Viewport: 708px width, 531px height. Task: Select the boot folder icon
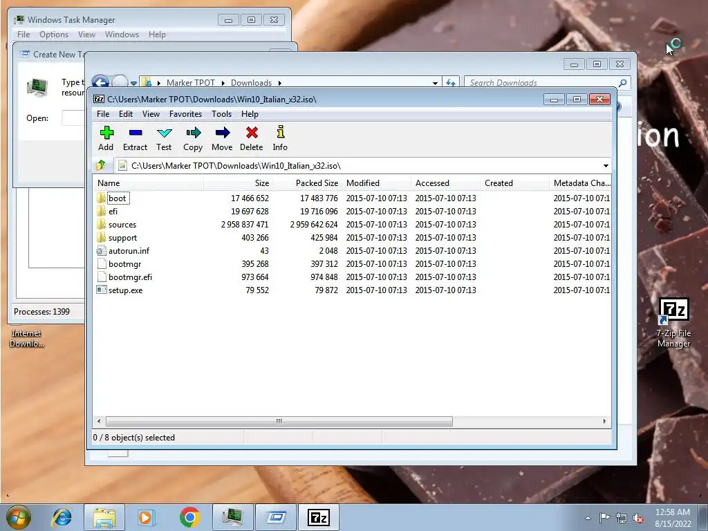pos(101,198)
